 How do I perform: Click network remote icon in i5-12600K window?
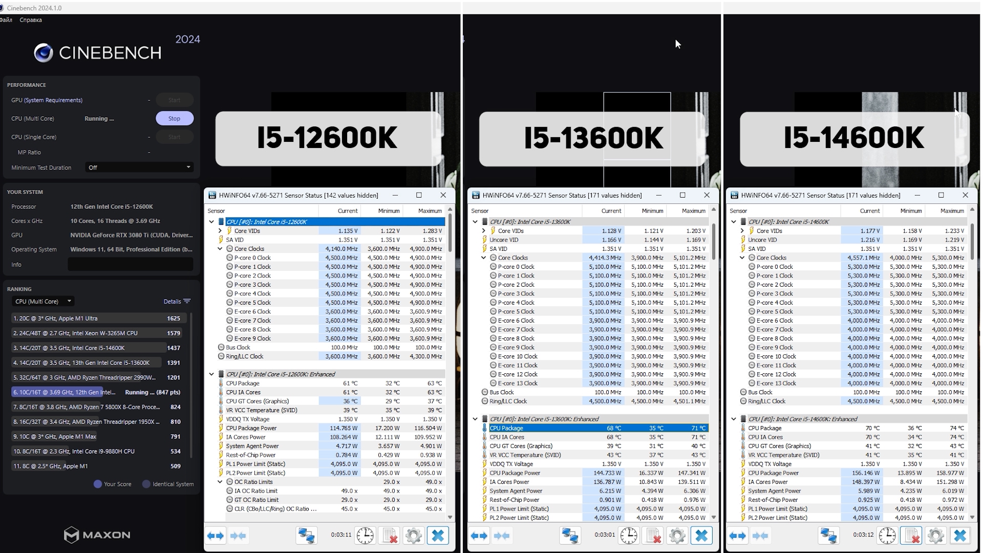[x=307, y=536]
